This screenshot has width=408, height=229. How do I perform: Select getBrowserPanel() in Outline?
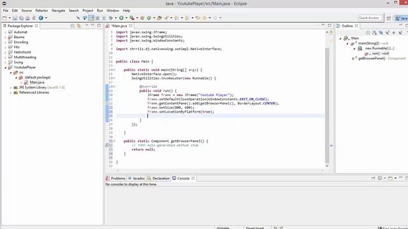point(372,59)
